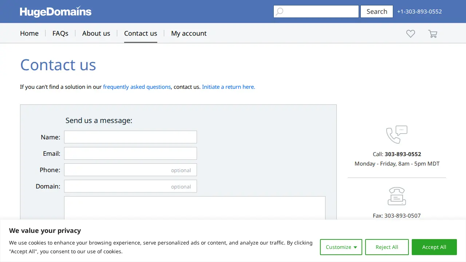Viewport: 466px width, 262px height.
Task: Expand the Customize cookie options
Action: tap(341, 247)
